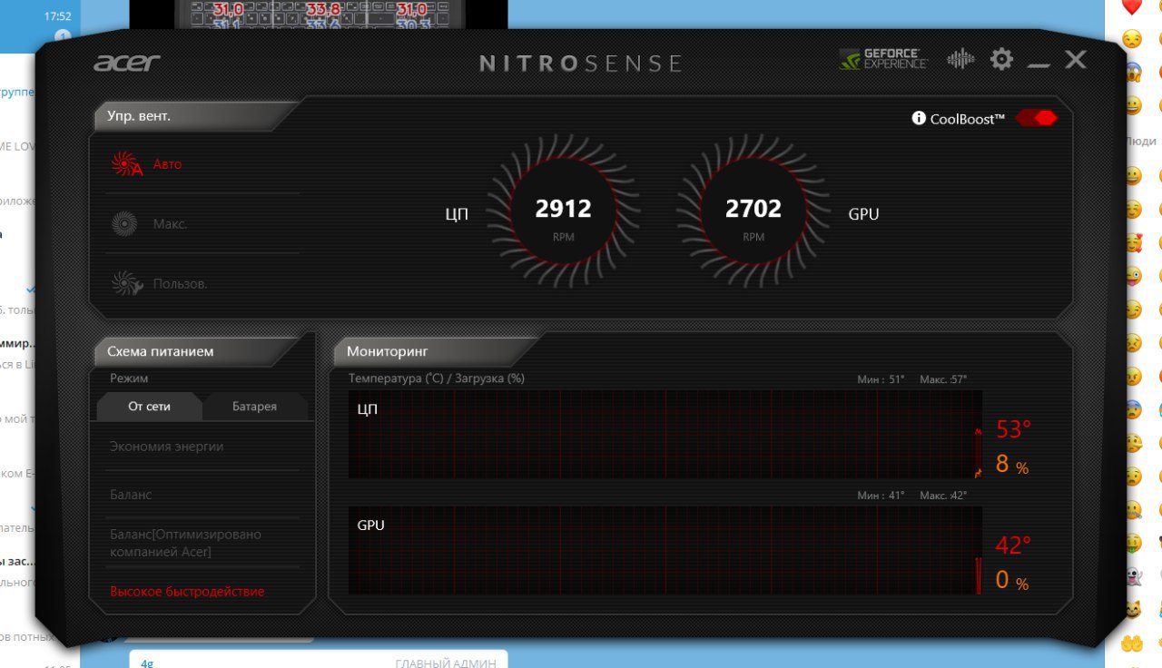The width and height of the screenshot is (1162, 668).
Task: Click the Температура (°C) / Загрузка (%) label
Action: 437,378
